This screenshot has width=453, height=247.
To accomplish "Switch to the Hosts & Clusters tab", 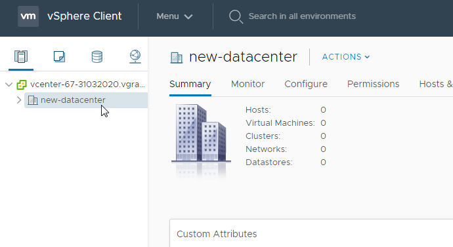I will [x=436, y=84].
